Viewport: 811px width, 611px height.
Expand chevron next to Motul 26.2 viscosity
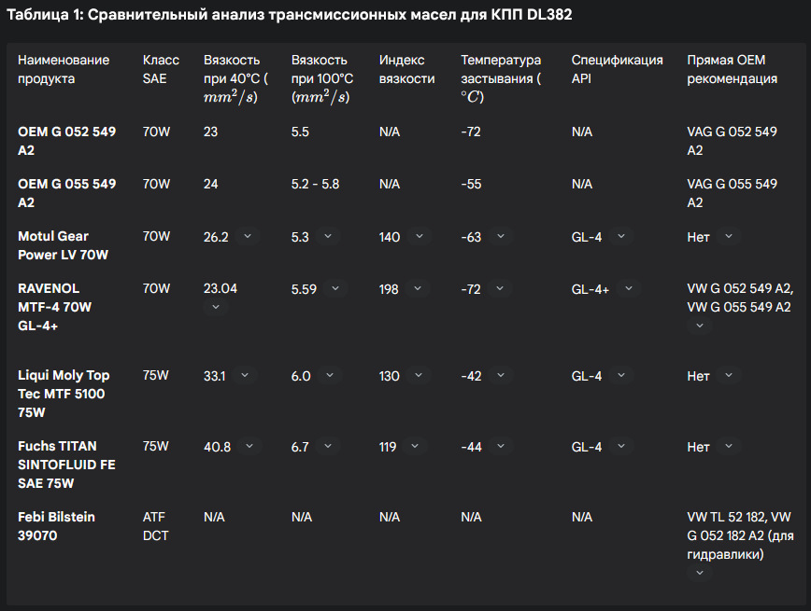click(248, 237)
